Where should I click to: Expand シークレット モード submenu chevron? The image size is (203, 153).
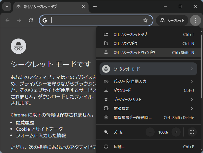coord(192,69)
